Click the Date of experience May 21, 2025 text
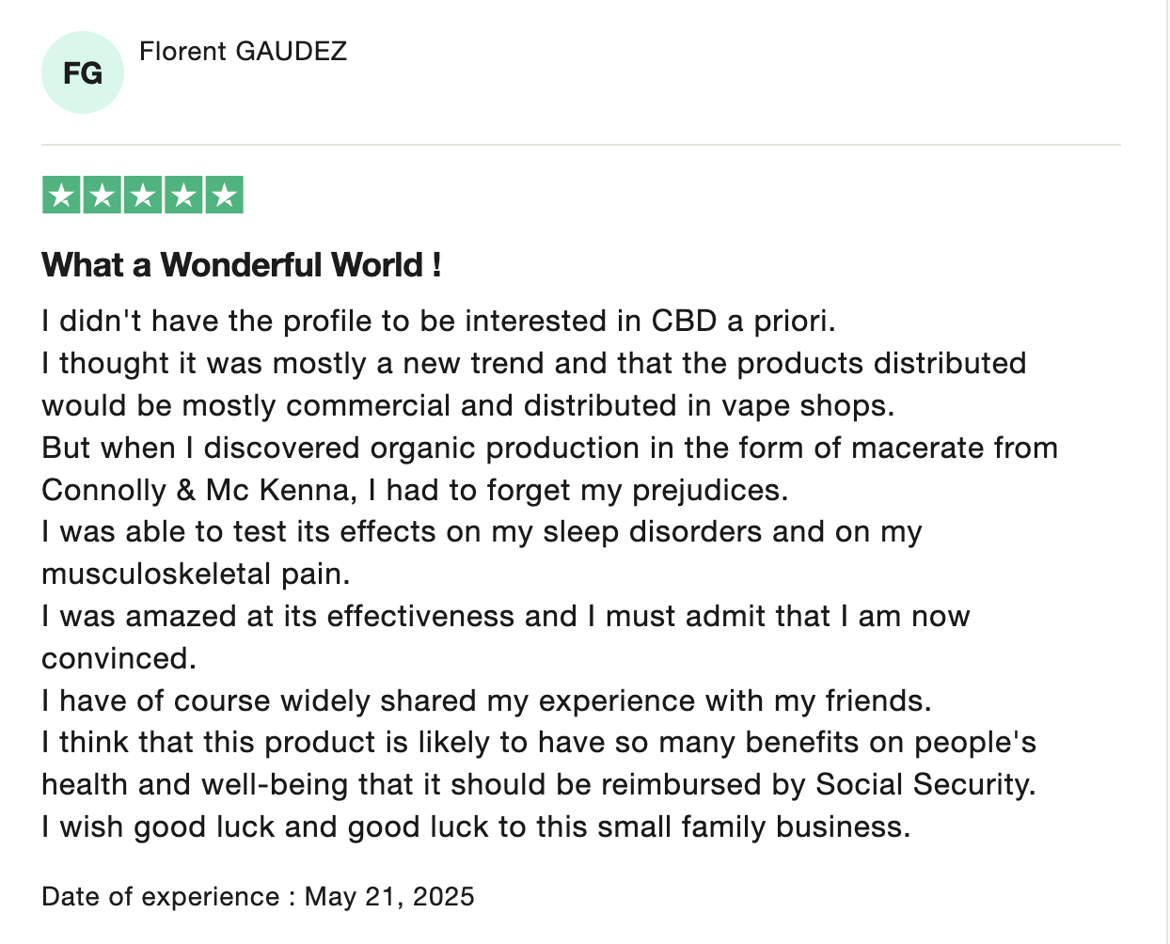Image resolution: width=1170 pixels, height=944 pixels. [258, 896]
